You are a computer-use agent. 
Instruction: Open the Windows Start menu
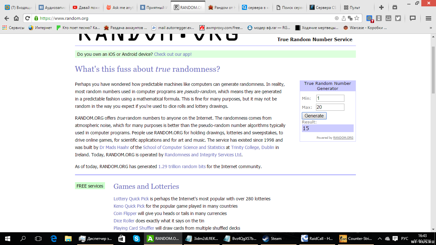point(8,238)
